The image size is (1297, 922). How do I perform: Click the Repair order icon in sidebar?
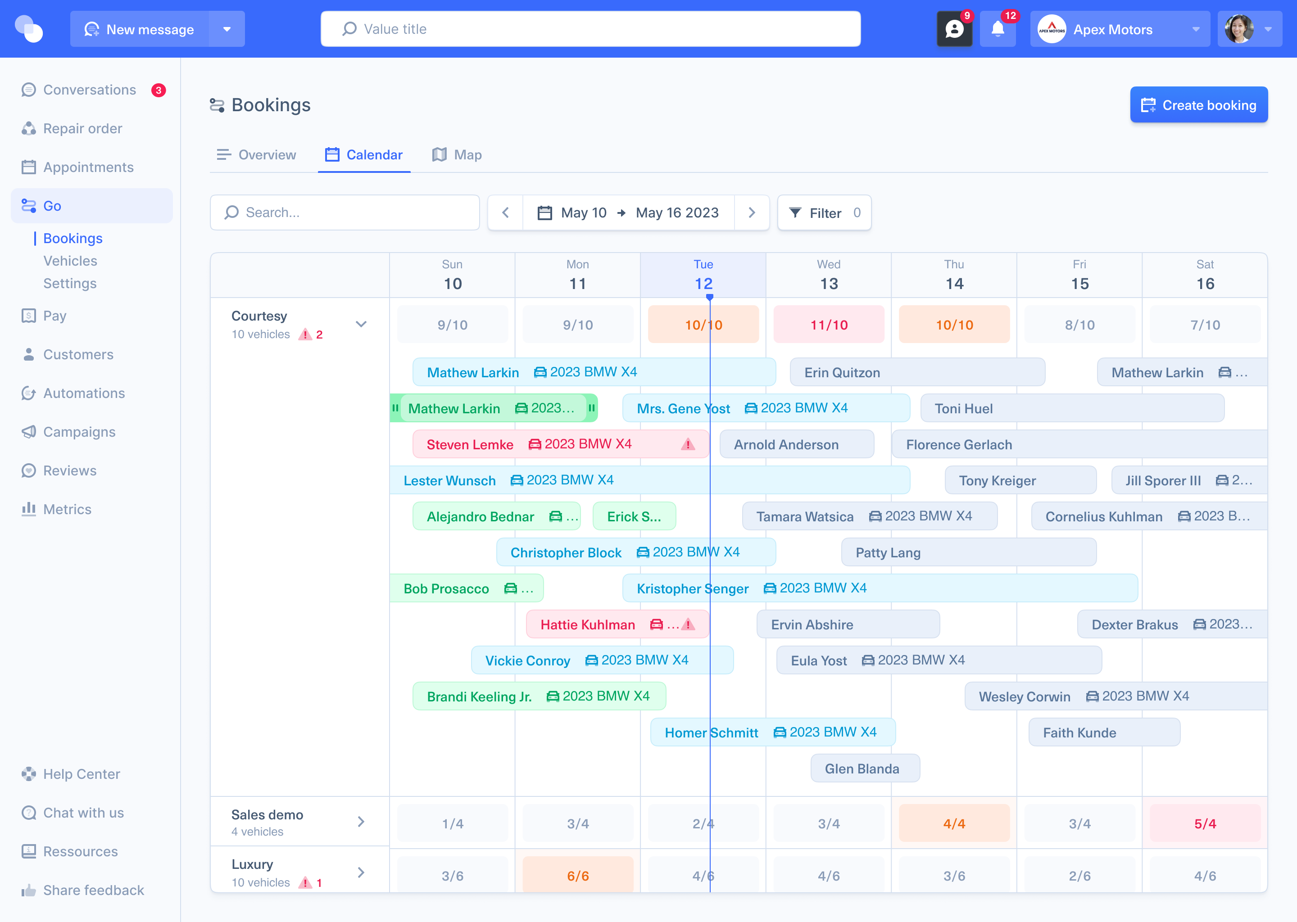(28, 128)
